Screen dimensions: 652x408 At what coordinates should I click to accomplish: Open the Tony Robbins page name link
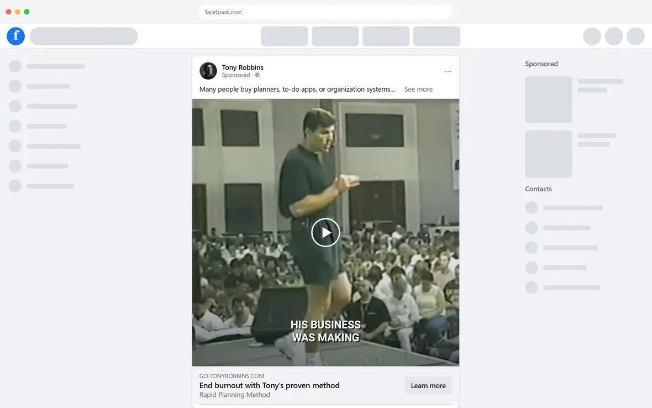click(243, 67)
